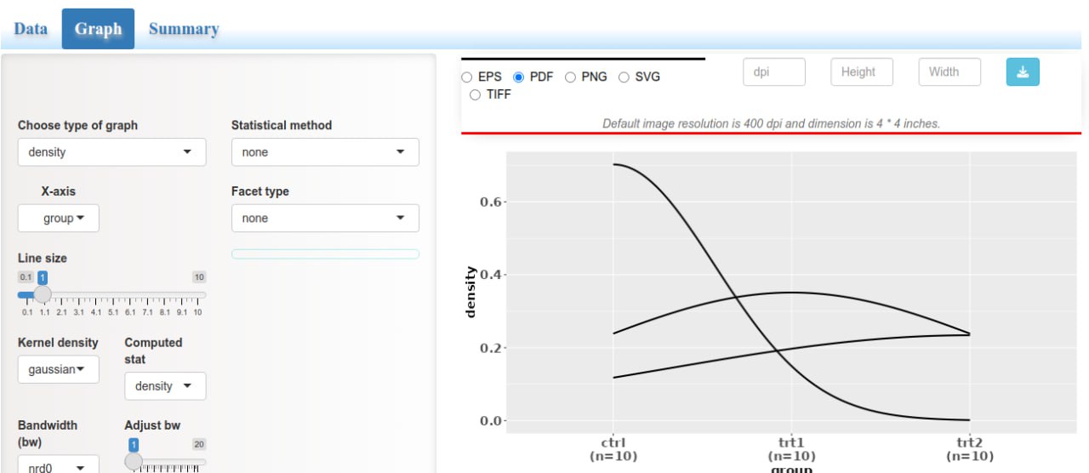1089x473 pixels.
Task: Open the X-axis group dropdown
Action: click(59, 219)
